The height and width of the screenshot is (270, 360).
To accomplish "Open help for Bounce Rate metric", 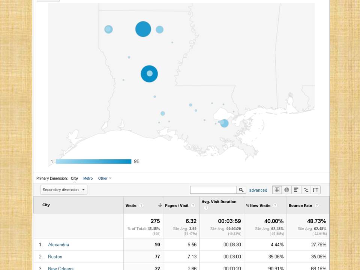I will [317, 205].
